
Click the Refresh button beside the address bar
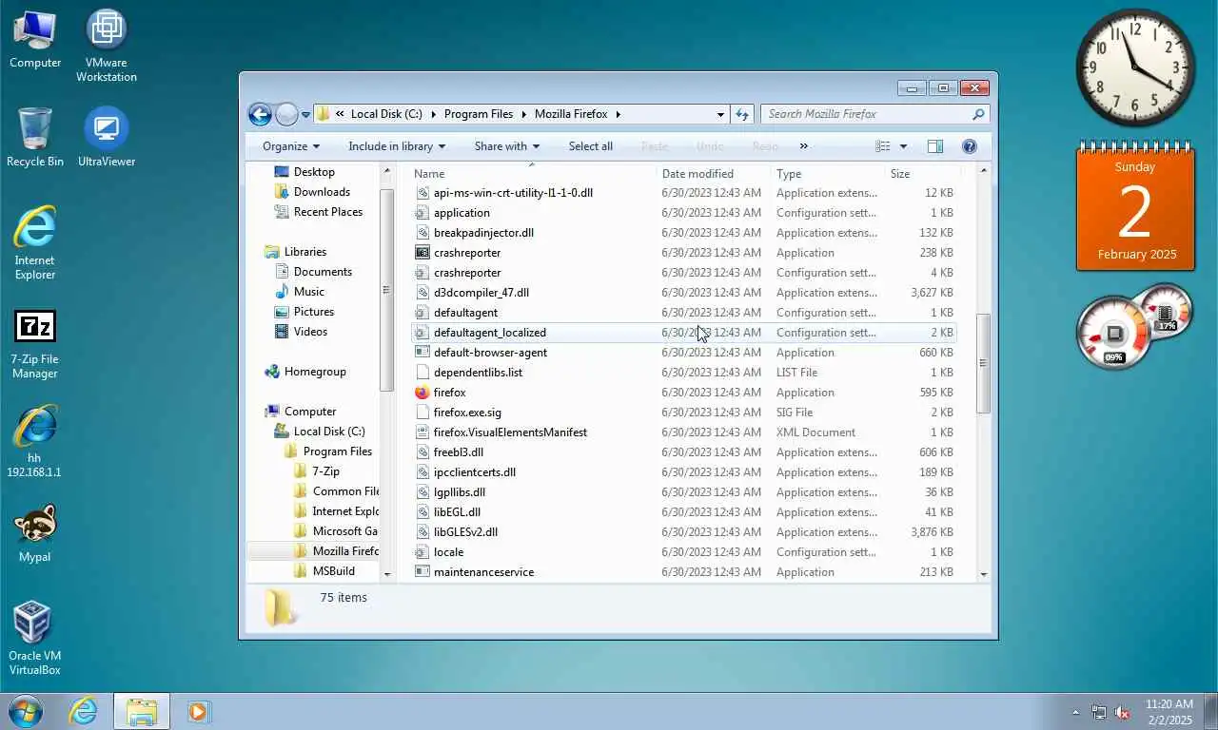click(743, 114)
